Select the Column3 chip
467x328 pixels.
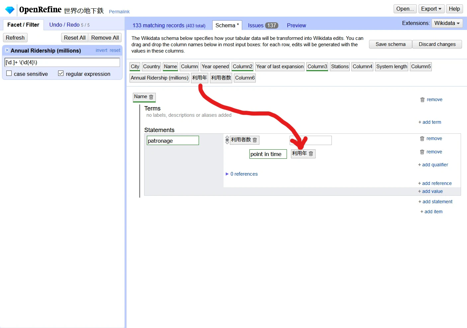point(317,67)
